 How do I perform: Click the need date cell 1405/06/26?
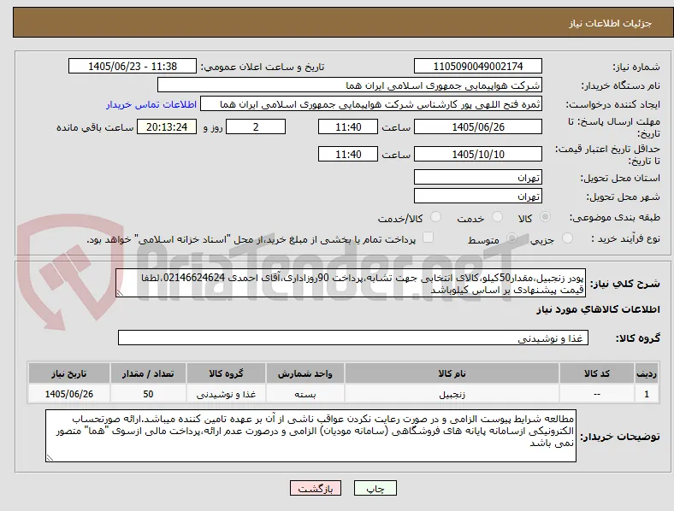click(69, 394)
